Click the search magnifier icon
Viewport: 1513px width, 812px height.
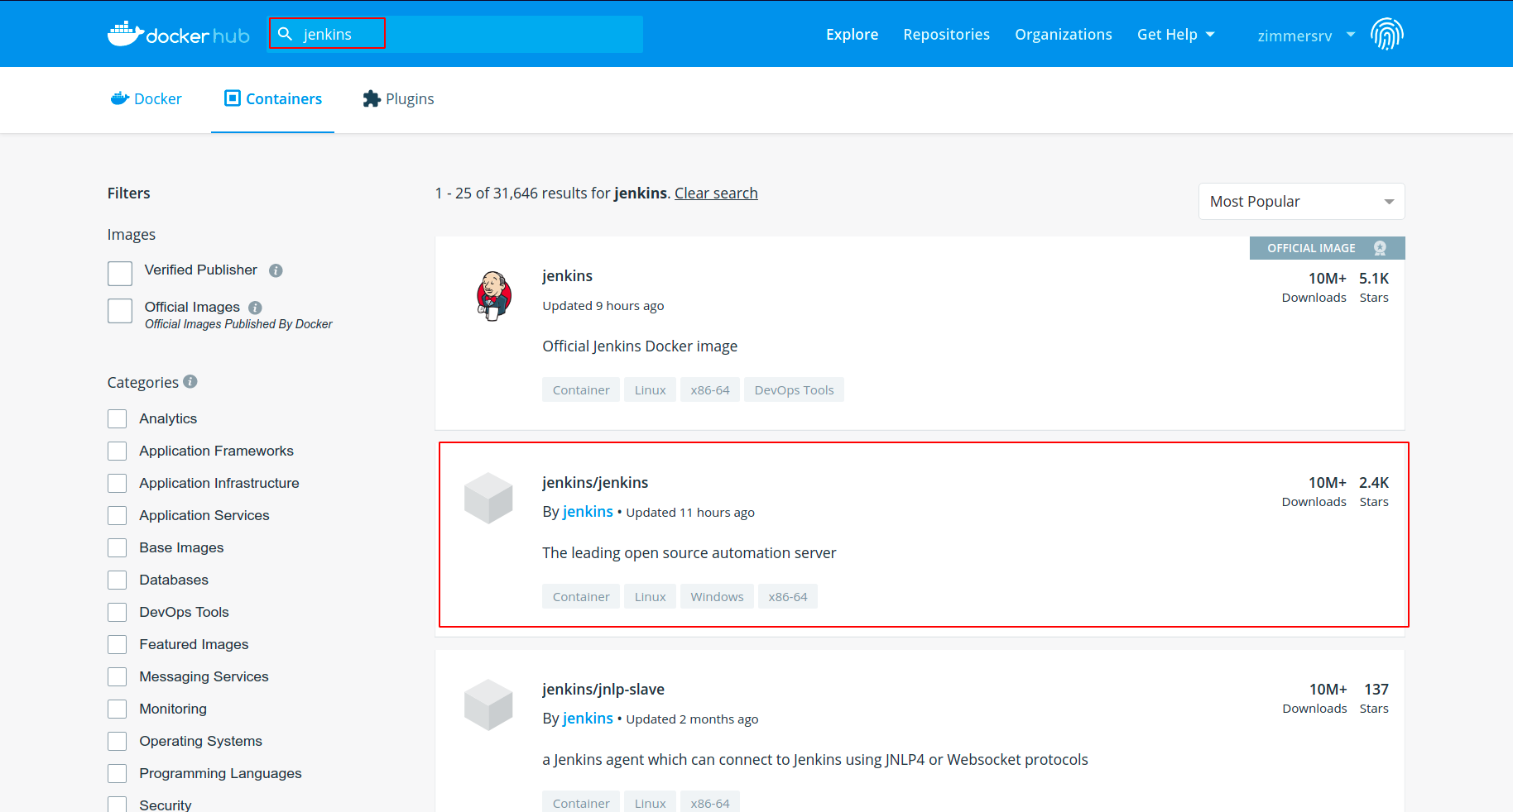(285, 34)
